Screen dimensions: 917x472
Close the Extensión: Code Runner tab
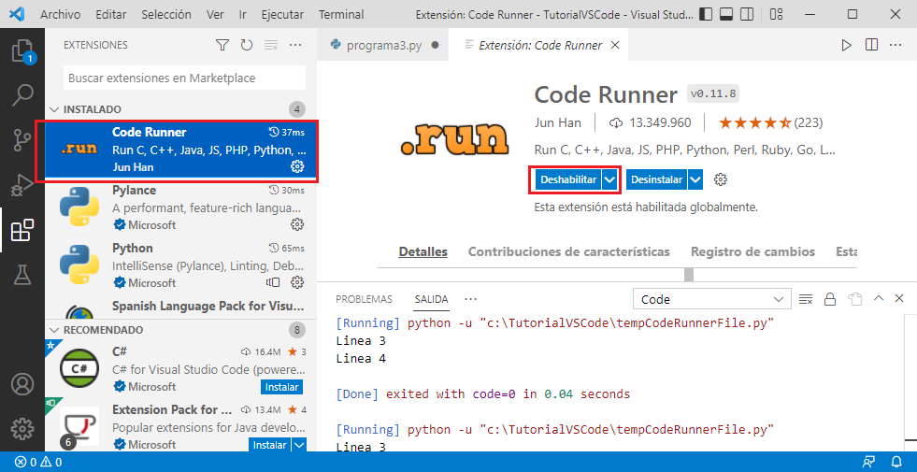(615, 45)
